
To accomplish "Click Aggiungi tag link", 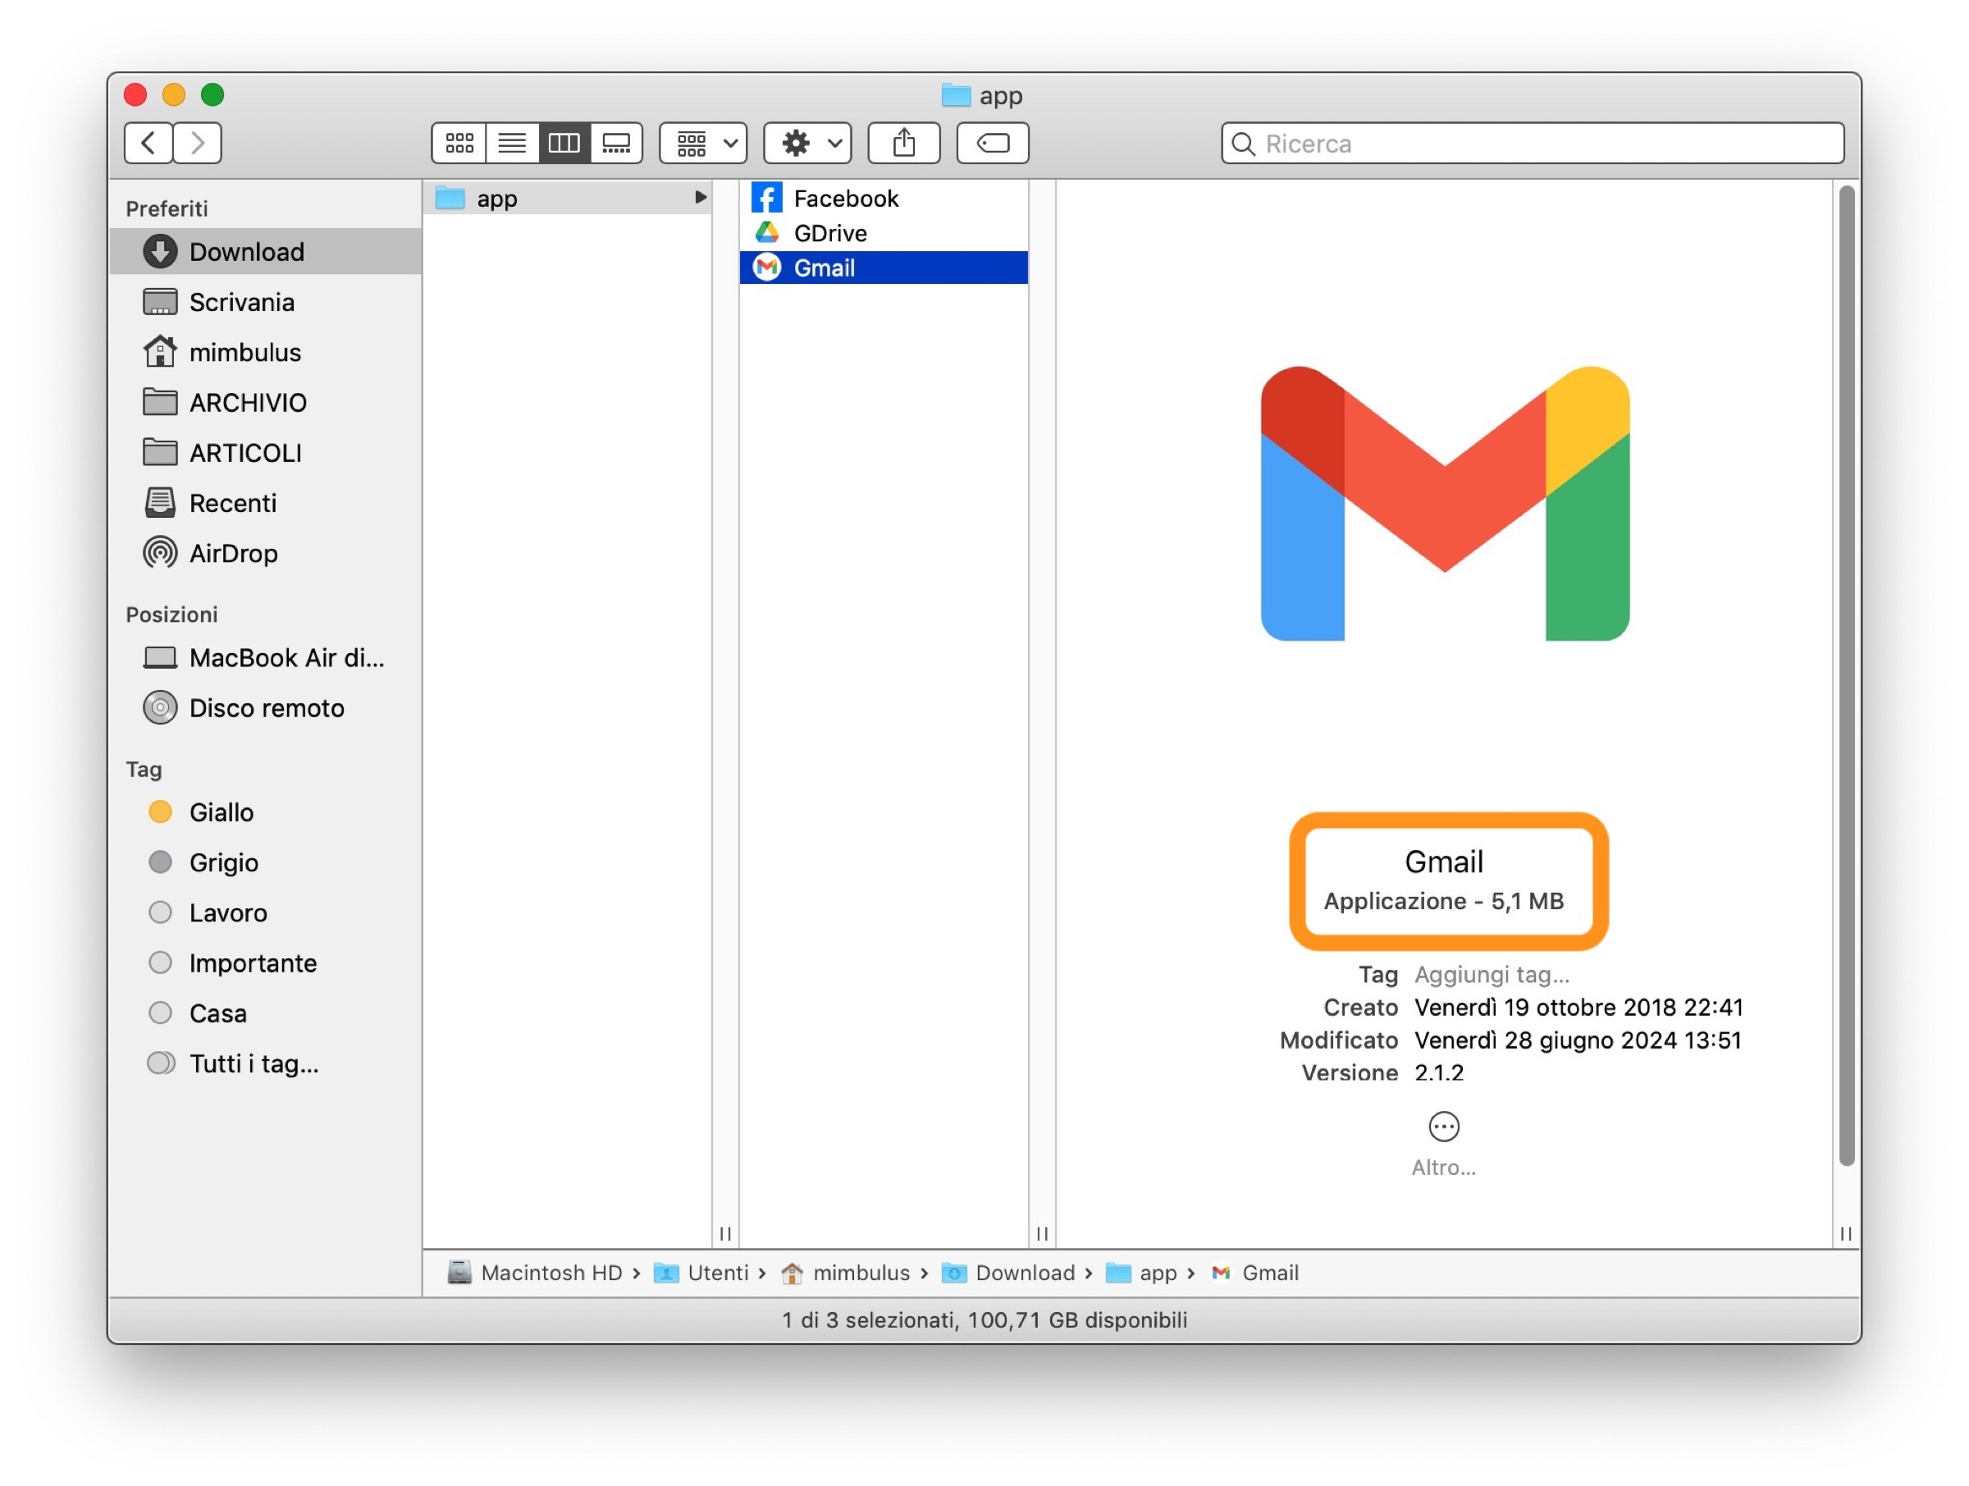I will (1492, 975).
